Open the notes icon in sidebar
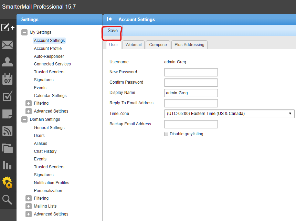This screenshot has height=221, width=296. tap(8, 114)
